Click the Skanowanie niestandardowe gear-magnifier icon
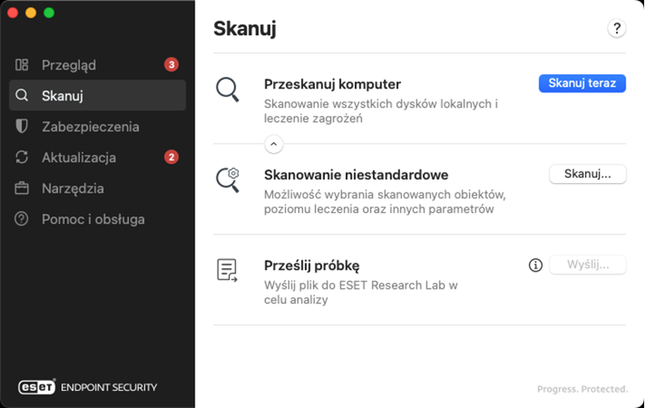 (x=228, y=179)
